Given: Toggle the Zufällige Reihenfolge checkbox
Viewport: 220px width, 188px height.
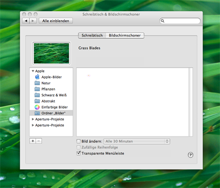Looking at the screenshot, I should pos(78,147).
